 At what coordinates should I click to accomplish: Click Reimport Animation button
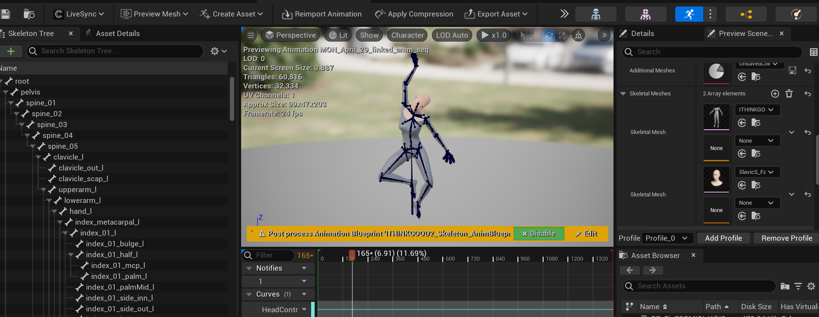(x=322, y=14)
